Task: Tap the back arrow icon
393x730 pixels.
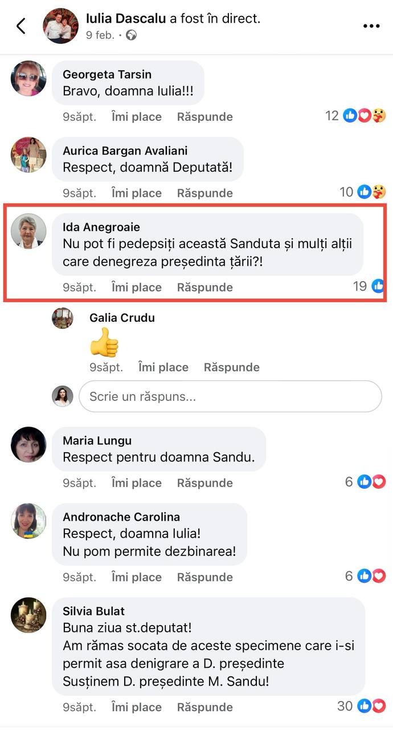Action: coord(21,26)
